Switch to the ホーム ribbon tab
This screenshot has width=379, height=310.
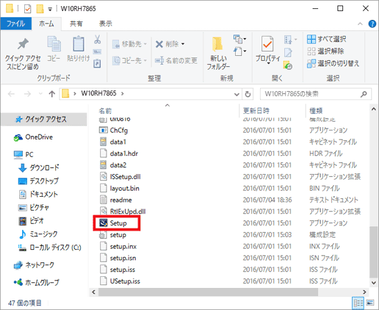pos(46,23)
